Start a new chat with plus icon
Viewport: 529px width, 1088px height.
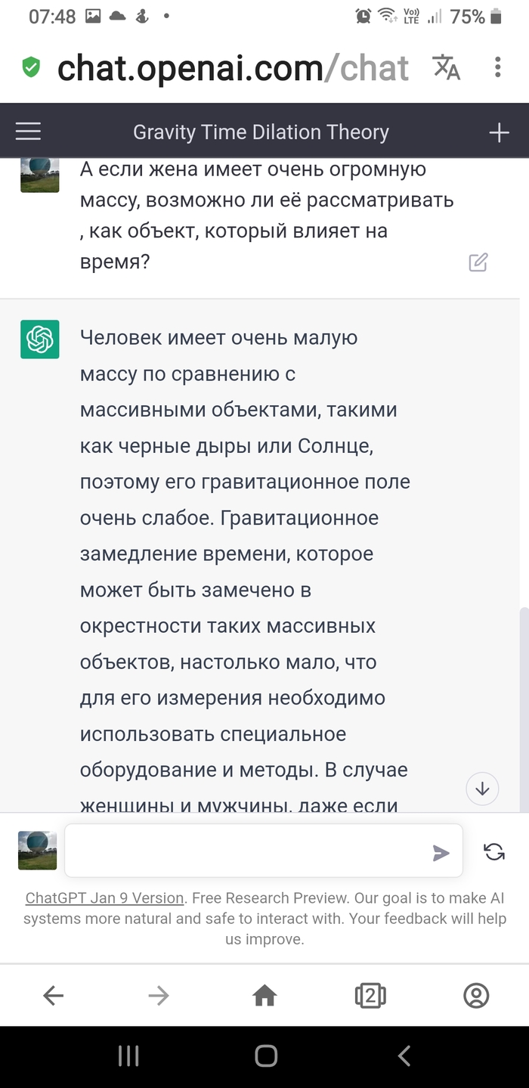499,133
